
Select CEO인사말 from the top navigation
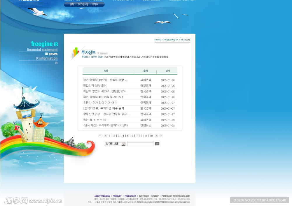coord(83,4)
